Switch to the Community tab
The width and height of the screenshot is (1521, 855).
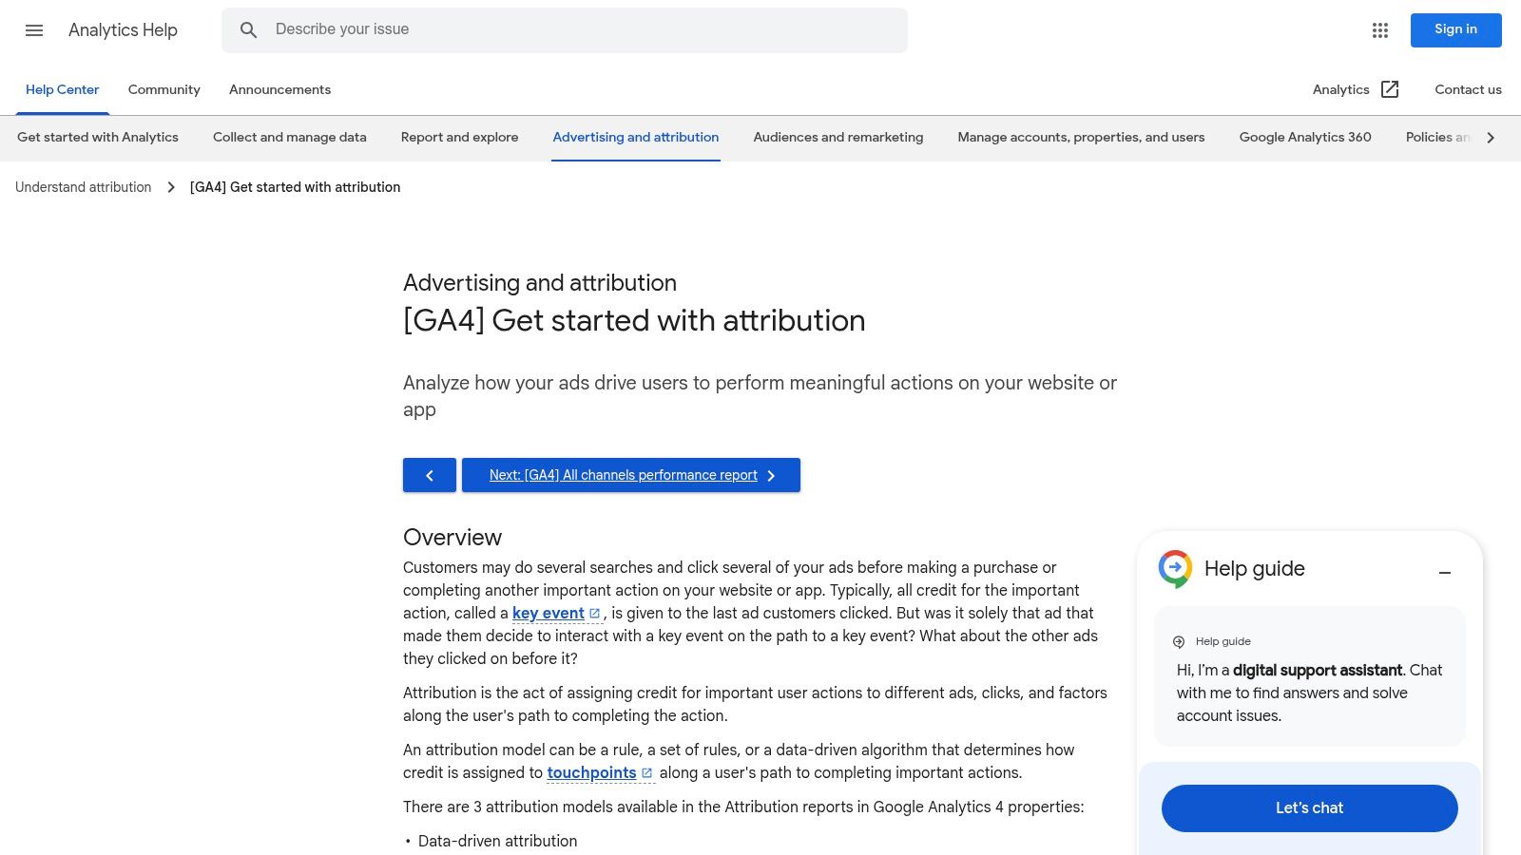tap(164, 89)
